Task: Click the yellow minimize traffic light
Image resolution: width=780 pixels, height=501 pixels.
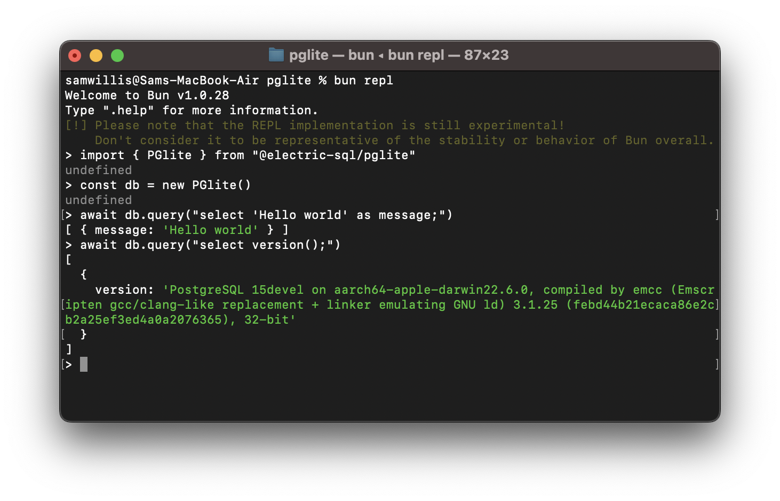Action: coord(95,55)
